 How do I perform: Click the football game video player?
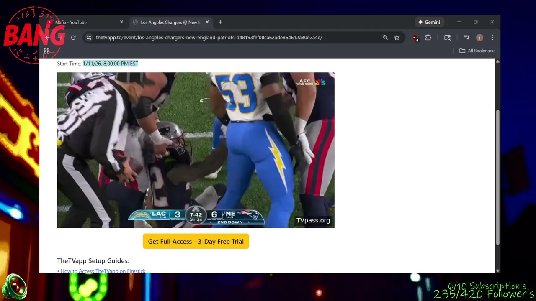click(x=196, y=150)
